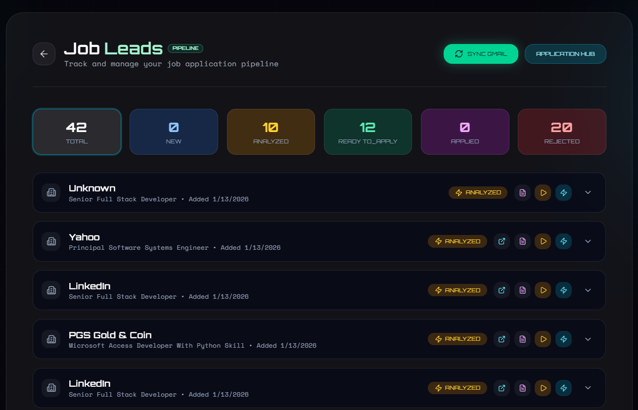Open external link for Yahoo lead
Screen dimensions: 638x410
coord(501,241)
